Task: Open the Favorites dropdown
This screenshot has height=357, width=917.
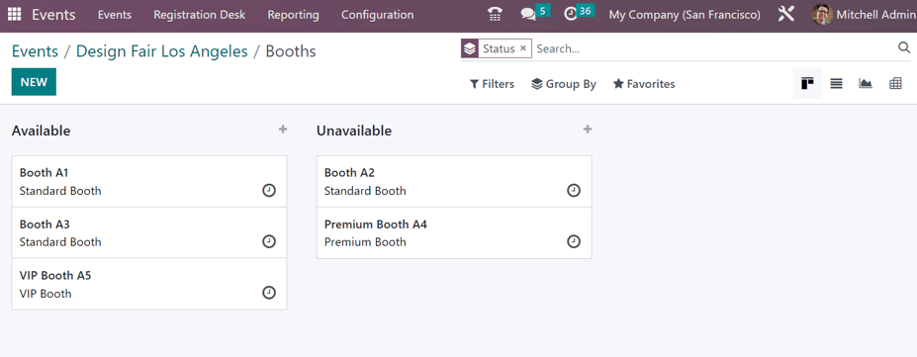Action: 644,84
